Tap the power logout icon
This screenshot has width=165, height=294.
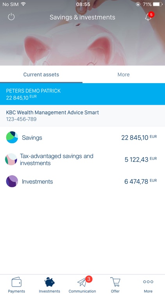click(11, 17)
